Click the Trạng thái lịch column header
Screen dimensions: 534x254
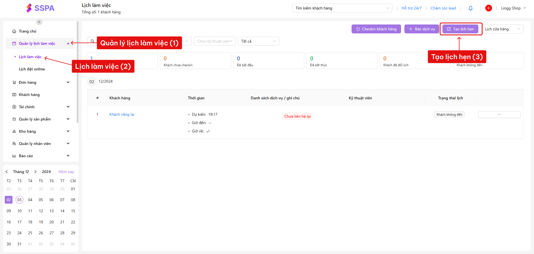click(450, 98)
